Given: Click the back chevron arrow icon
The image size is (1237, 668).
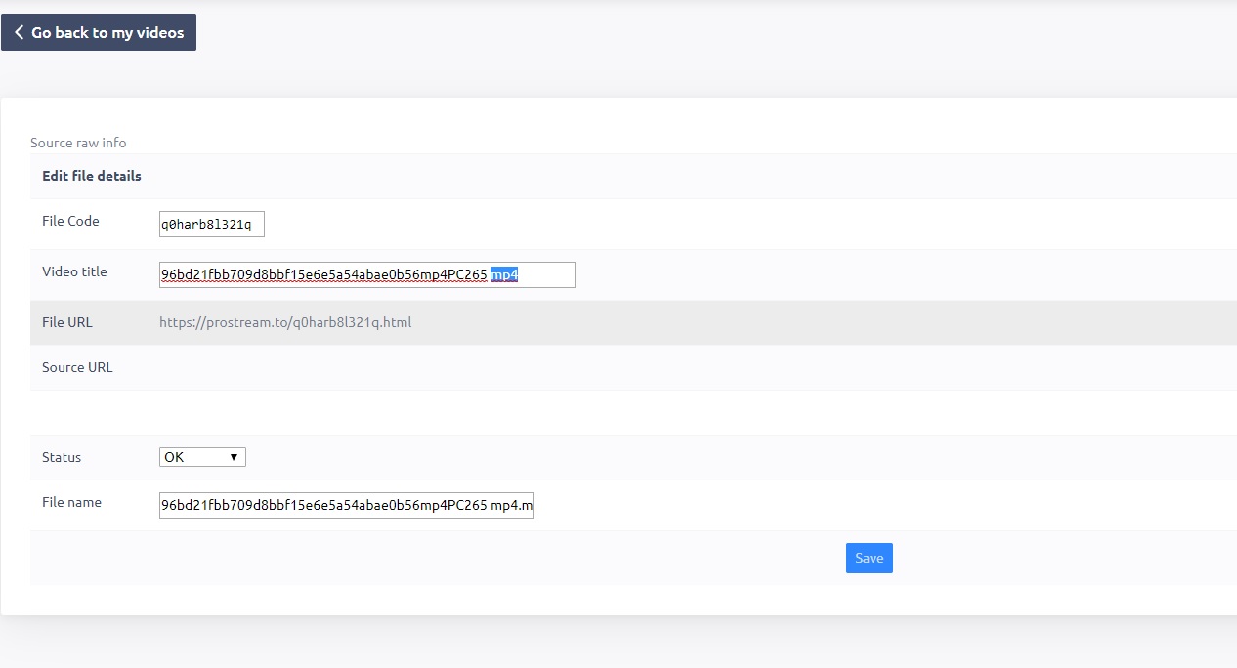Looking at the screenshot, I should pos(19,32).
